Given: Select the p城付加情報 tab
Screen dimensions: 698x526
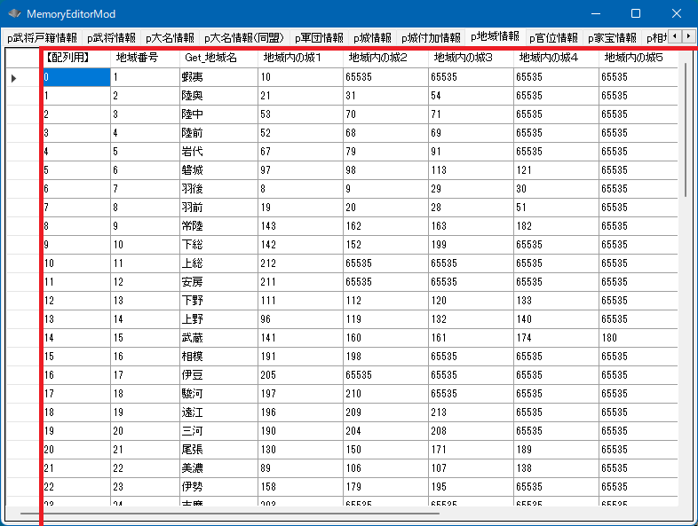Looking at the screenshot, I should coord(431,38).
